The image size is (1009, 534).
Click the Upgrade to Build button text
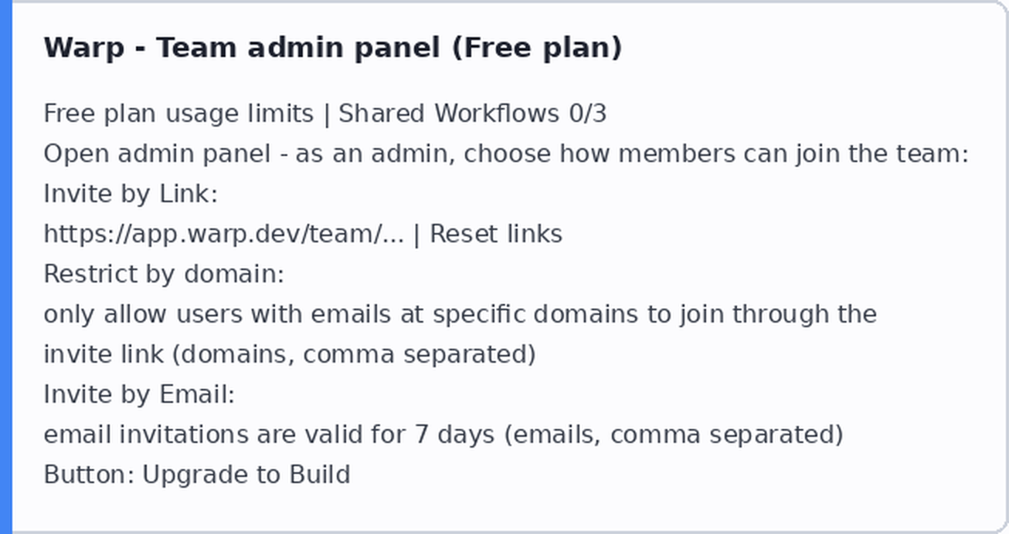pos(246,474)
